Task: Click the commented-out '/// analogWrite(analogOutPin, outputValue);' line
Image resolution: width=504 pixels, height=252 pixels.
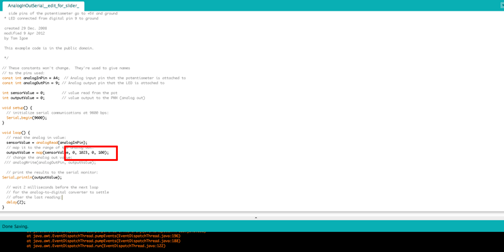Action: click(x=50, y=162)
